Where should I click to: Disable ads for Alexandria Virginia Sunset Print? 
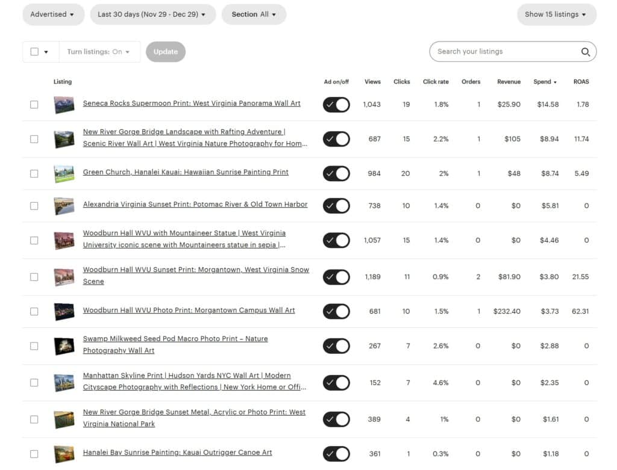click(336, 205)
